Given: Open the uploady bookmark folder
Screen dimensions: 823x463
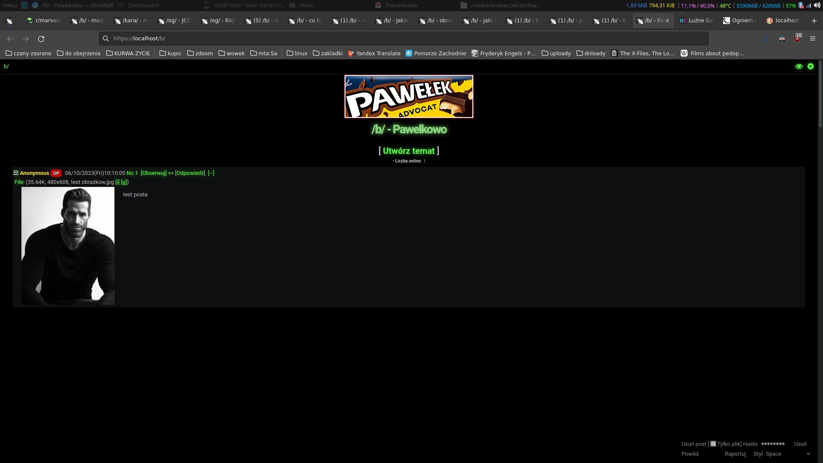Looking at the screenshot, I should (x=556, y=53).
